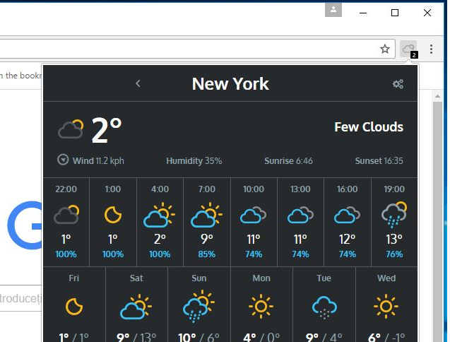Maximize the Chrome window

[x=395, y=13]
